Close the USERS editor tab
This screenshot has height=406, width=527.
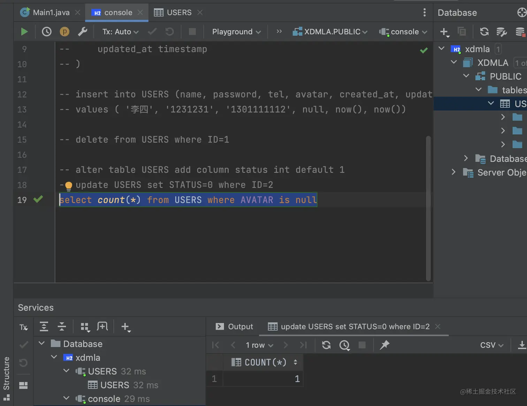pos(200,13)
